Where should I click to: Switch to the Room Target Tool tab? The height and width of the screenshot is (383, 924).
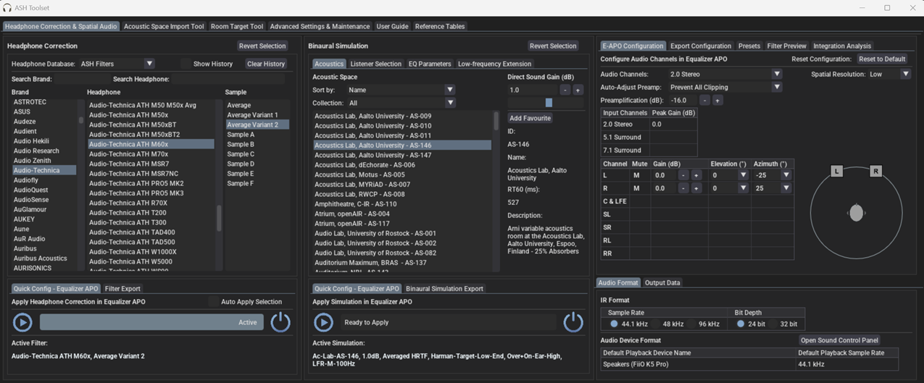coord(237,27)
